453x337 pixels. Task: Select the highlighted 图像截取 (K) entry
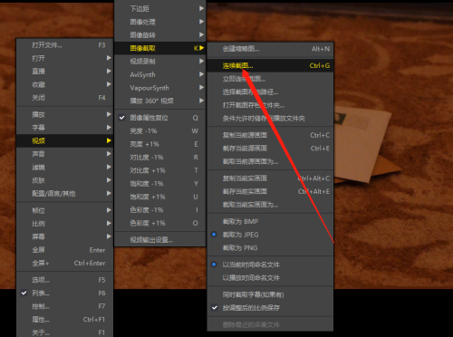click(x=160, y=48)
